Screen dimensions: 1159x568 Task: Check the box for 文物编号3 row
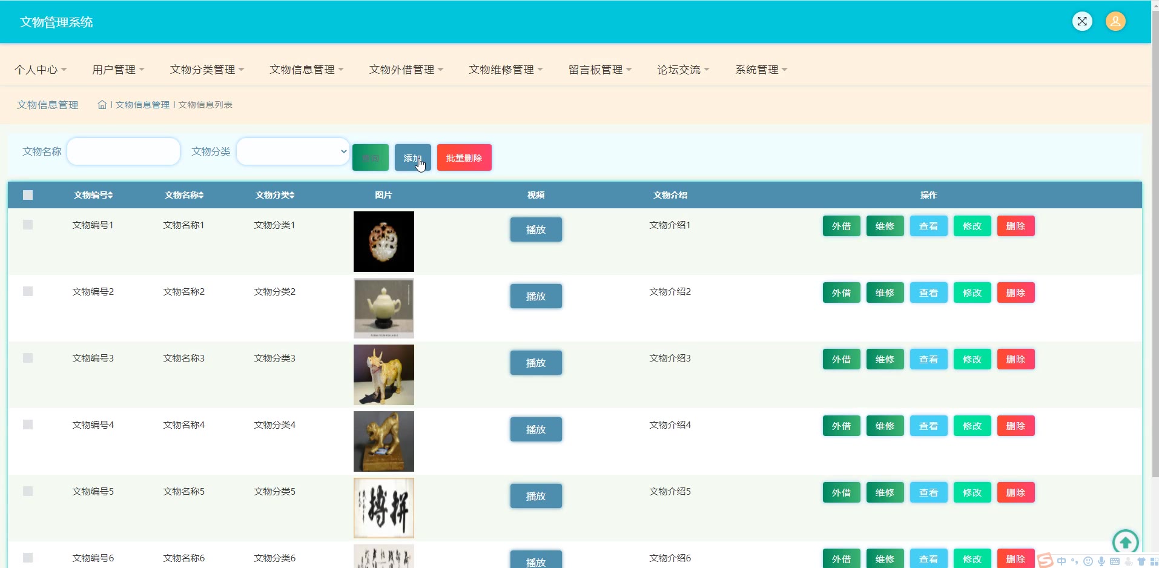click(x=28, y=358)
